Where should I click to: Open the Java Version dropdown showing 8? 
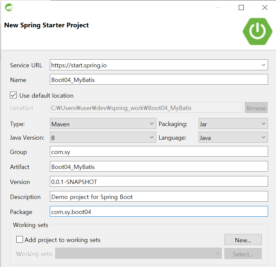tap(103, 137)
